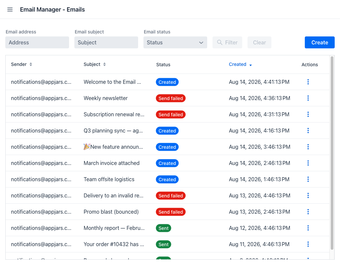The height and width of the screenshot is (265, 340).
Task: Open actions menu for Delivery to an invalid row
Action: 308,195
